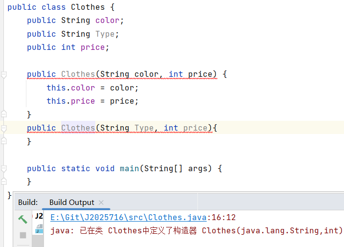Click the build error message starting 'java:'
The width and height of the screenshot is (344, 247).
pyautogui.click(x=196, y=231)
